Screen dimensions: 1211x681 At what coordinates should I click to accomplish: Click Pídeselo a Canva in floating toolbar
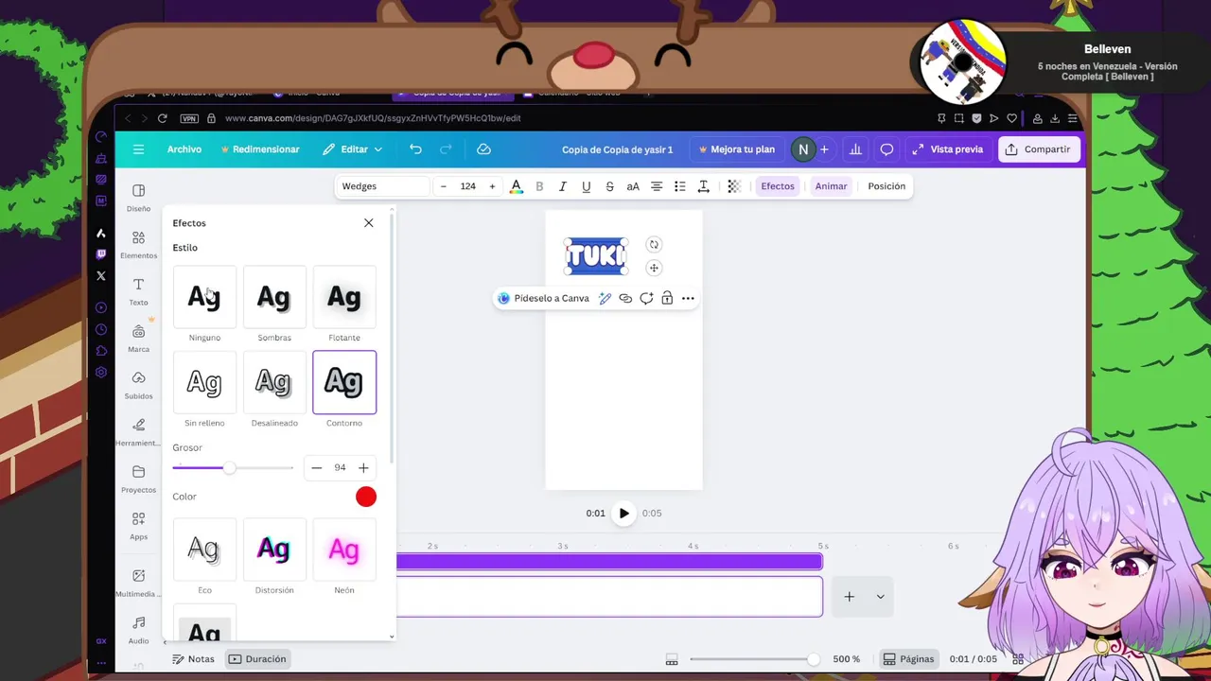[x=543, y=298]
